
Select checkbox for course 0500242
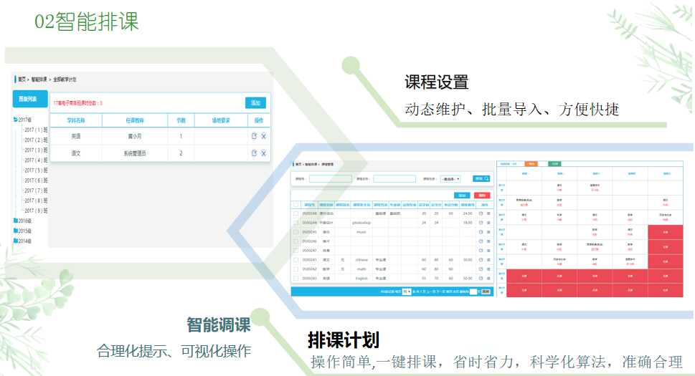[296, 269]
